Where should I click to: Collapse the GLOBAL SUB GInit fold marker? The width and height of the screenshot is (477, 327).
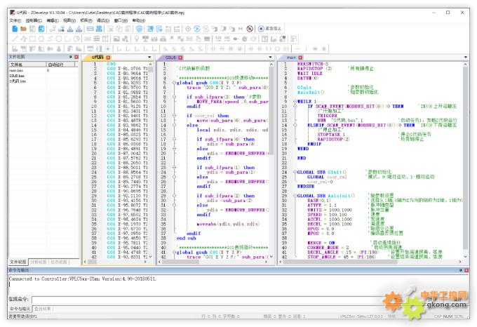[295, 172]
